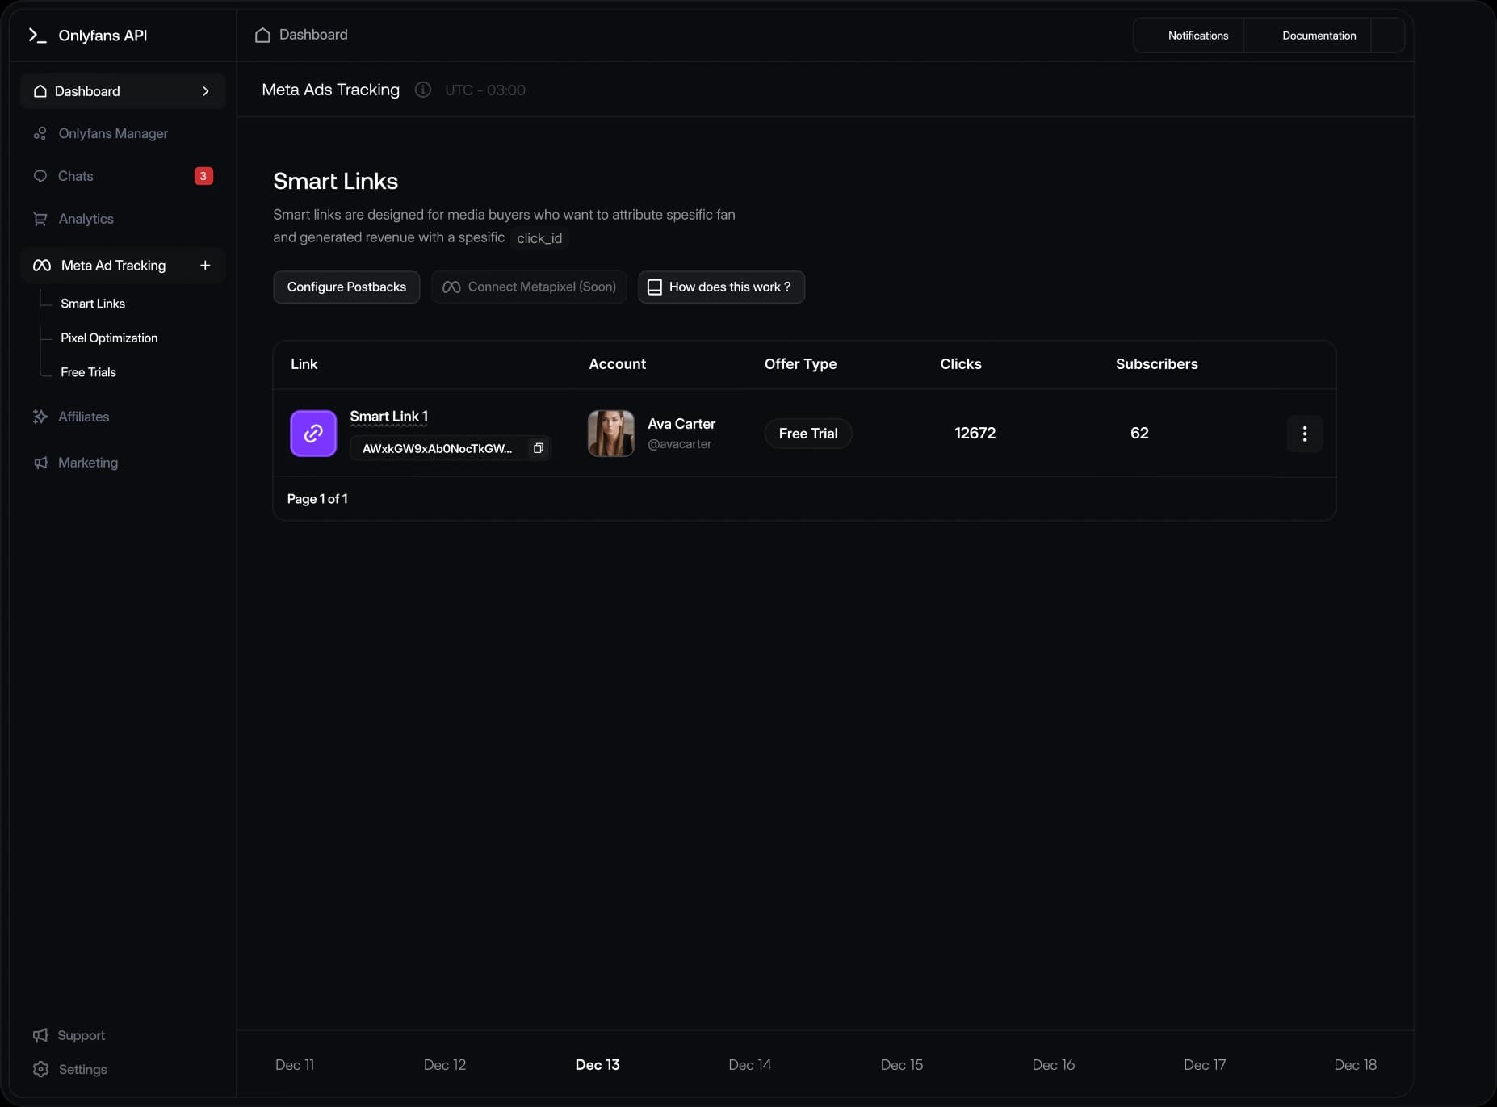Click the How does this work? button

point(721,287)
